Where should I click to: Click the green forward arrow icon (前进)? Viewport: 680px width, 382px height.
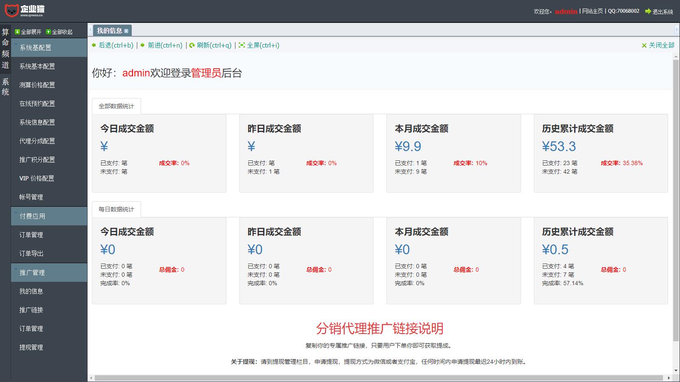[143, 45]
